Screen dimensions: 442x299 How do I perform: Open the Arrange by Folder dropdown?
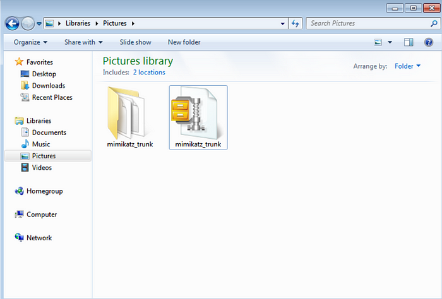407,66
